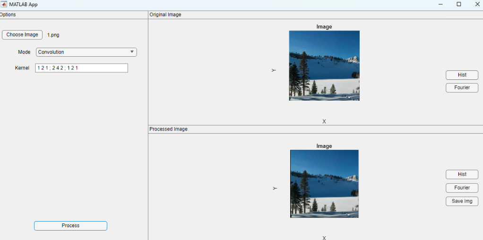
Task: Show Hist for the Original Image
Action: pos(462,75)
